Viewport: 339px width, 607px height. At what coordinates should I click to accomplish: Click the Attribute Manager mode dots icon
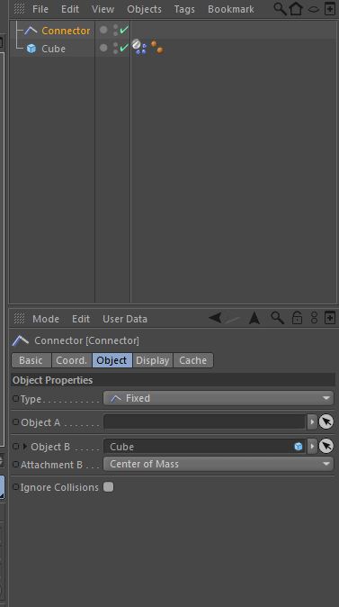point(314,318)
